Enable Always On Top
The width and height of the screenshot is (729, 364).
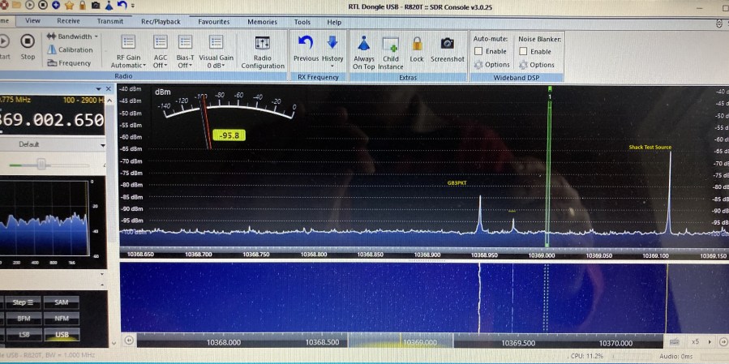(364, 51)
